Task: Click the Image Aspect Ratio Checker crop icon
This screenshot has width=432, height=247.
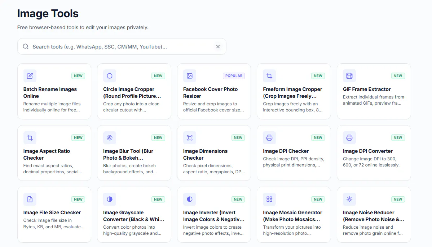Action: tap(30, 138)
